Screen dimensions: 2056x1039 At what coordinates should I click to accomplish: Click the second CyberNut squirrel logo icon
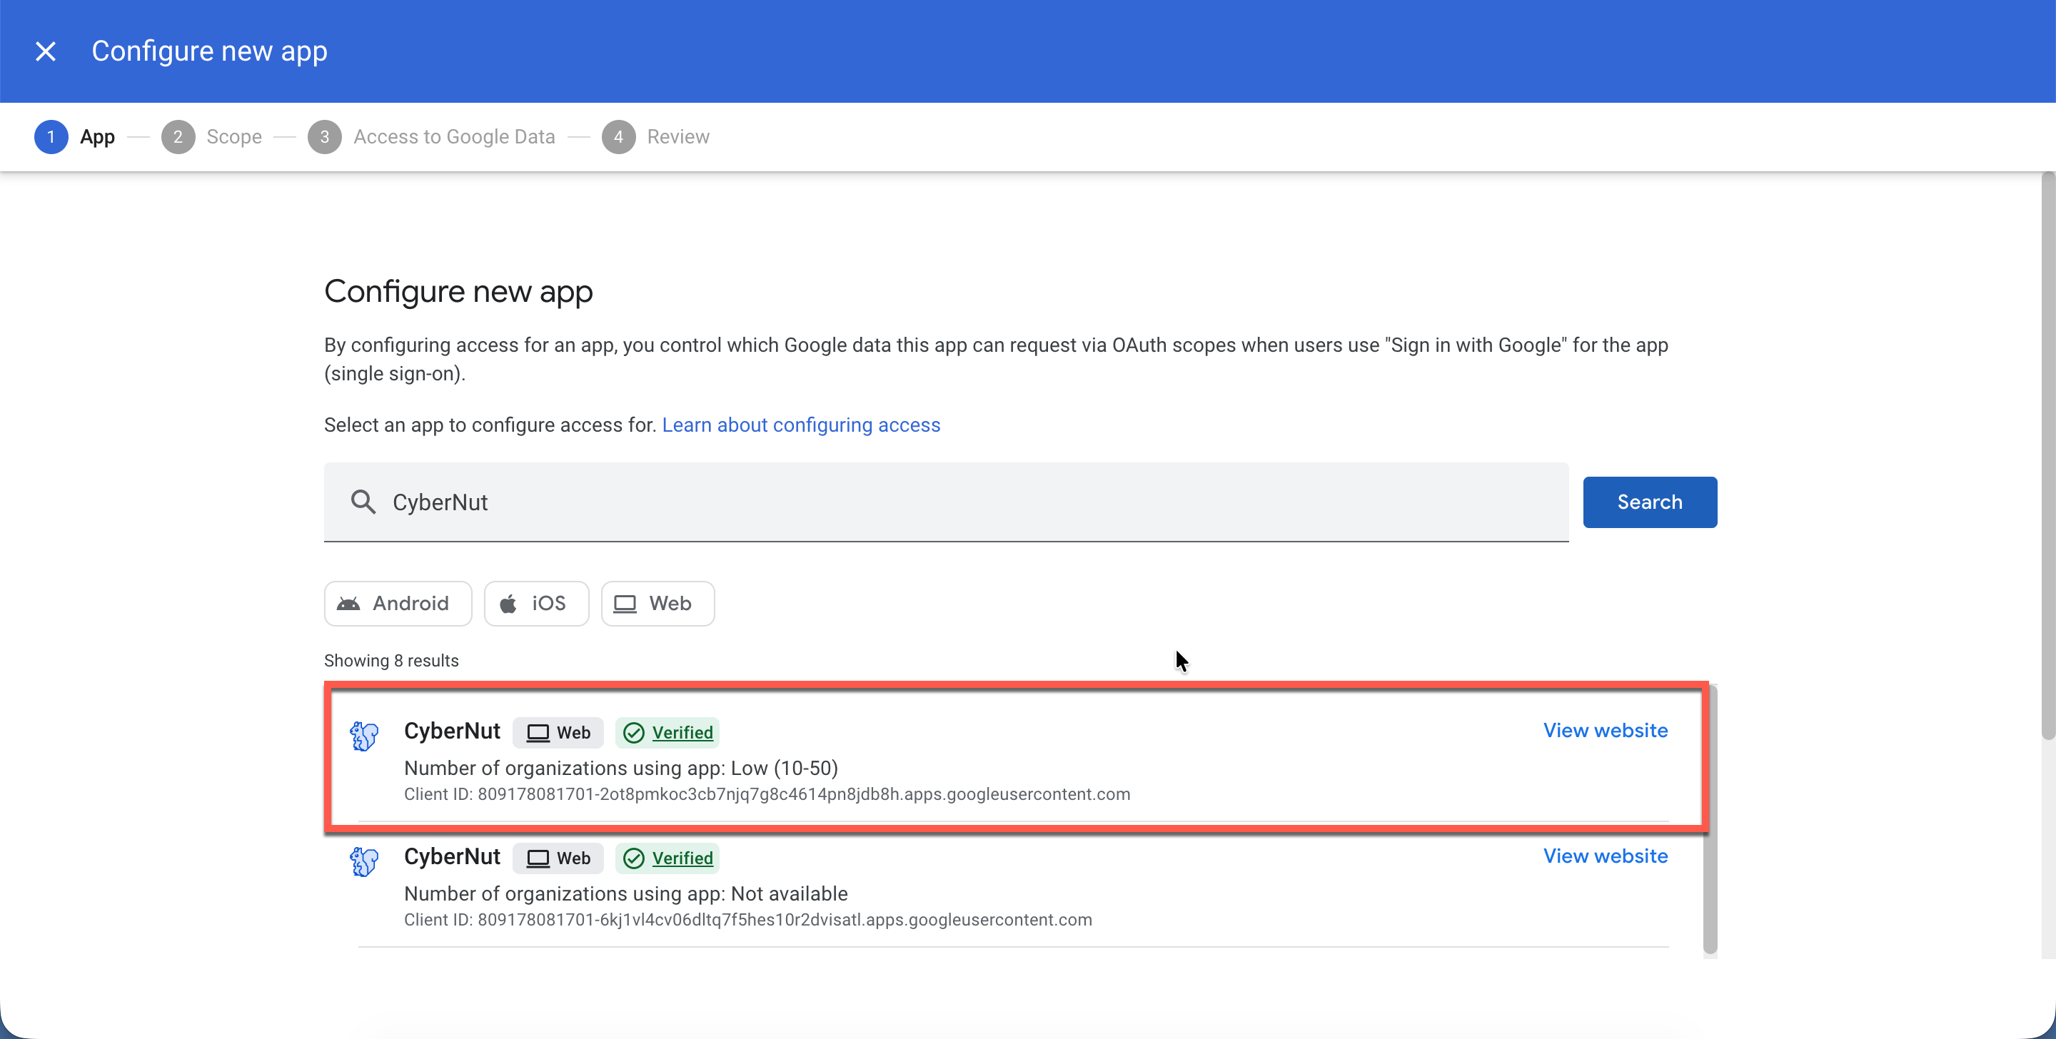364,861
